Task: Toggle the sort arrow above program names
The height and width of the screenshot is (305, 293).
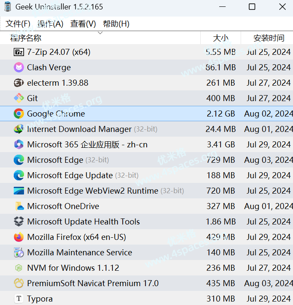Action: point(100,33)
